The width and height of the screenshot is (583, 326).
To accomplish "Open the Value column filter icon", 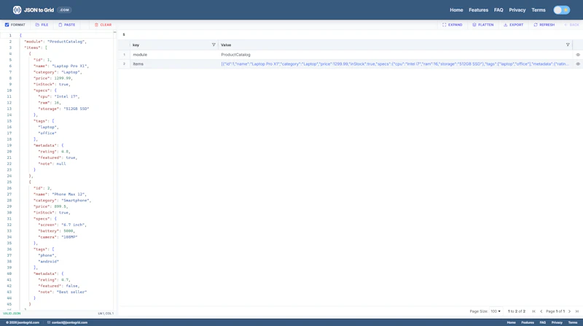I will [x=568, y=44].
